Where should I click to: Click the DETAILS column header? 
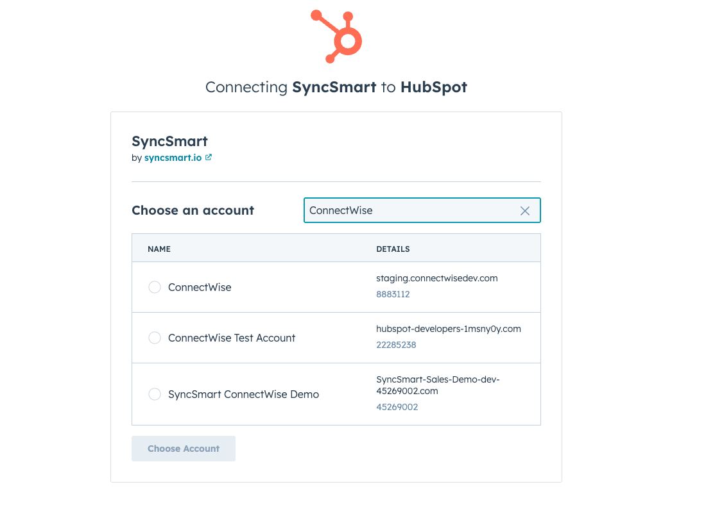coord(393,249)
